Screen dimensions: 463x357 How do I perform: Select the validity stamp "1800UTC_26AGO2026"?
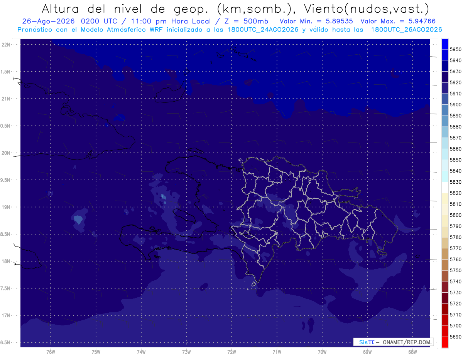(407, 30)
